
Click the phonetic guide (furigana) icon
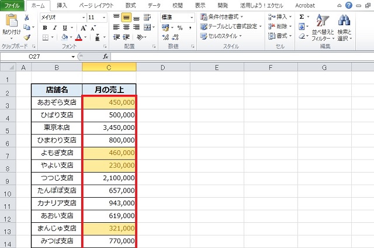coord(98,37)
